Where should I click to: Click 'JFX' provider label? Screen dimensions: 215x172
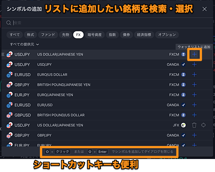(176, 125)
